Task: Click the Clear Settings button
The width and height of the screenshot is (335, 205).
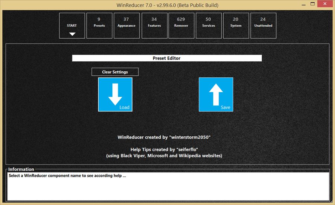Action: [x=115, y=72]
